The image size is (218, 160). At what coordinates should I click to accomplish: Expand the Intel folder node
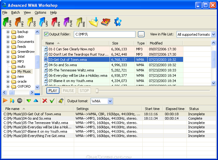tap(8, 57)
